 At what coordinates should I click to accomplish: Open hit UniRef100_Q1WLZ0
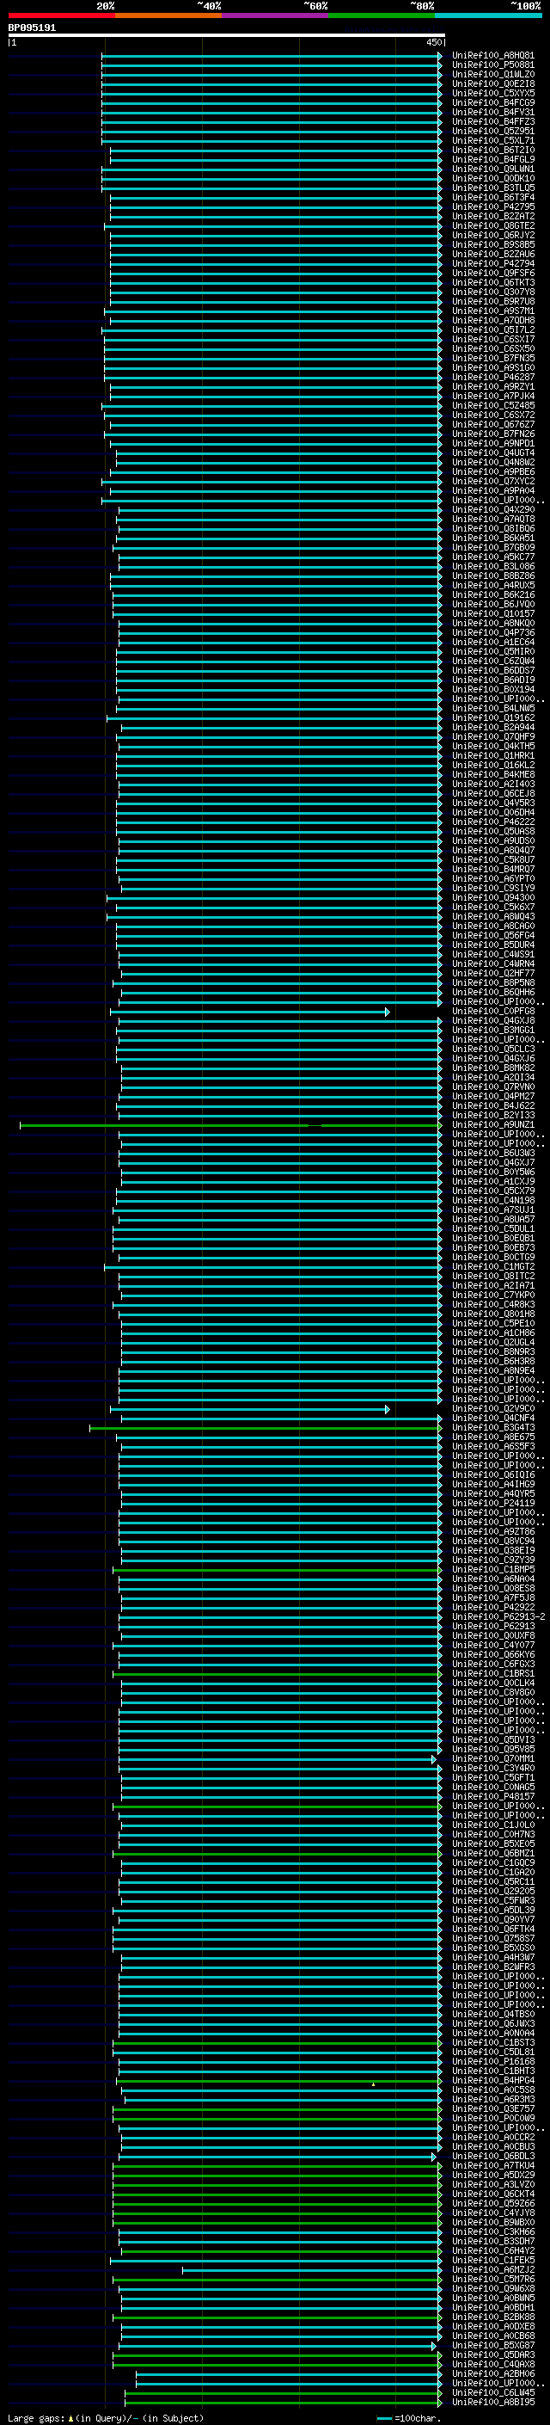tap(492, 74)
